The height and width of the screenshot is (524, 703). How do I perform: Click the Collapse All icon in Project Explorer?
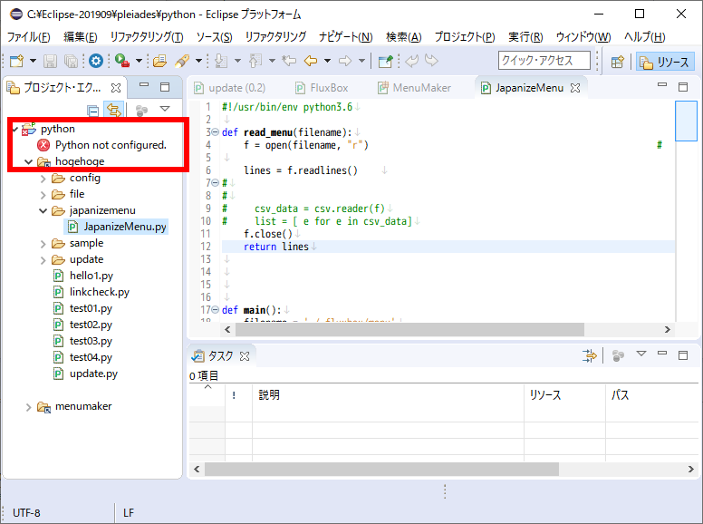(x=93, y=111)
